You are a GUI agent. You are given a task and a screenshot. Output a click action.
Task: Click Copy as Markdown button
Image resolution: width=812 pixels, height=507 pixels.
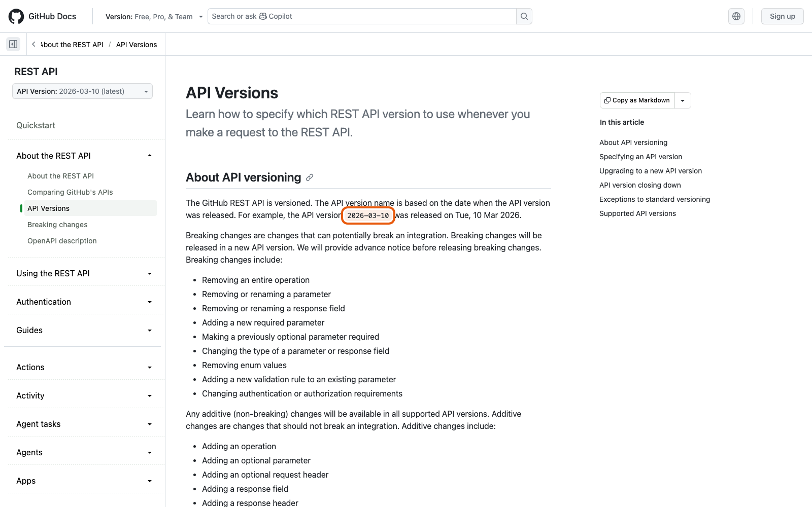click(x=637, y=100)
